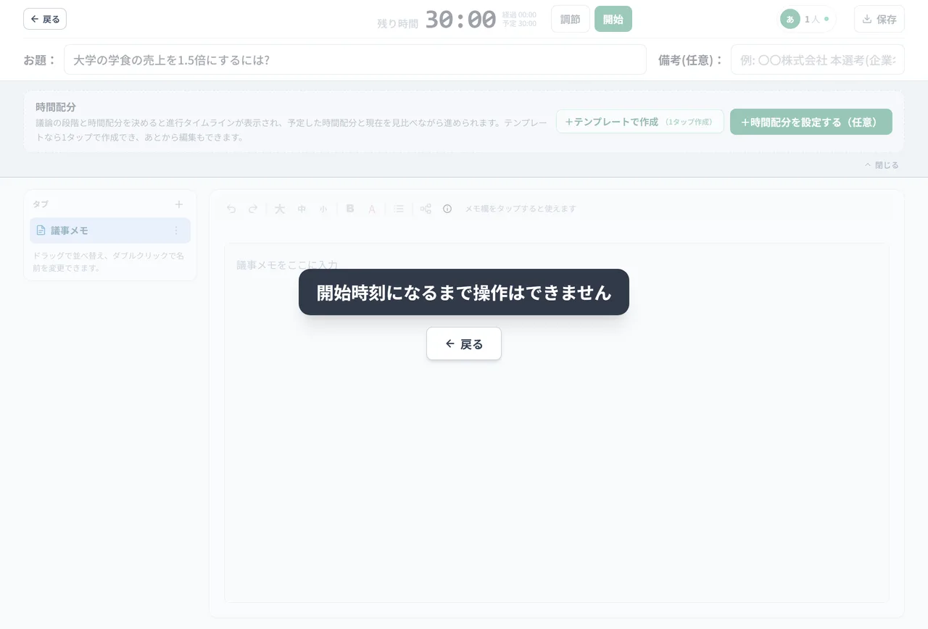Screen dimensions: 928x629
Task: Click the undo arrow in memo toolbar
Action: pyautogui.click(x=231, y=209)
